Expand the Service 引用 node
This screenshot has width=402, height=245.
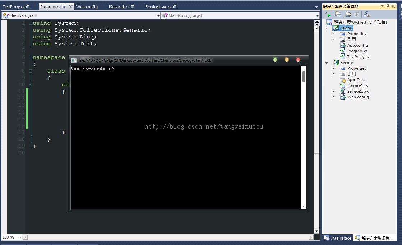pos(333,74)
